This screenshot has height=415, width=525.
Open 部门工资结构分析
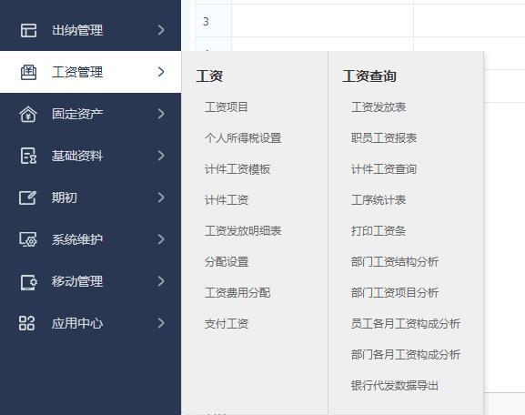395,262
